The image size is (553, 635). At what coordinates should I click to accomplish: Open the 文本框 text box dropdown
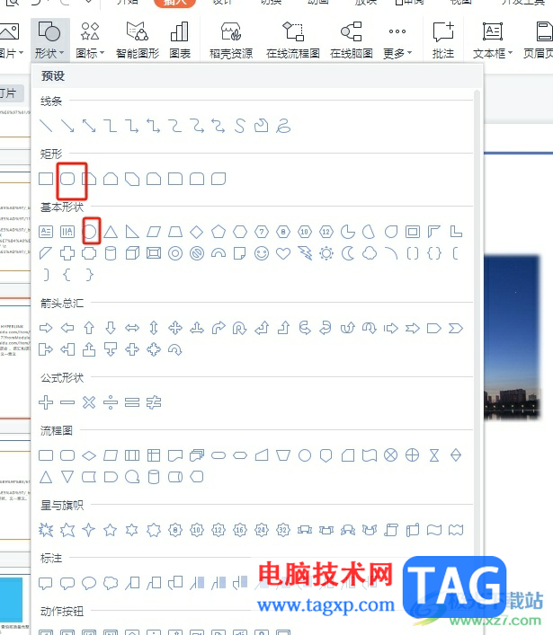493,40
